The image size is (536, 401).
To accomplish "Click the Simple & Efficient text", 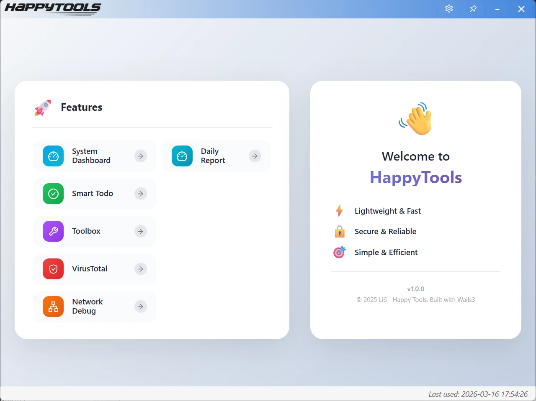I will coord(386,253).
